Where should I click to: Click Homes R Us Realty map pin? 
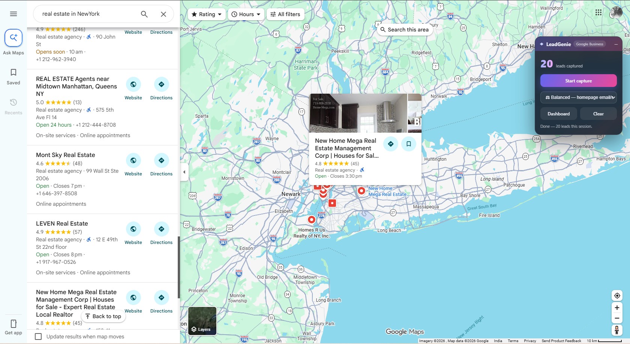point(312,220)
